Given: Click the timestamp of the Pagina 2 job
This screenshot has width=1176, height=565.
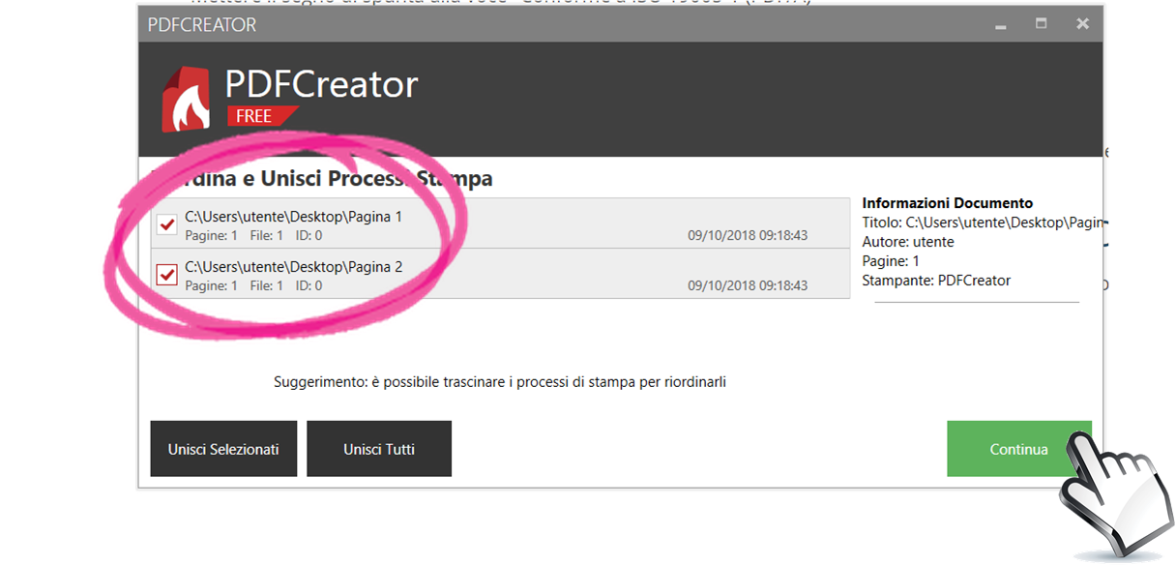Looking at the screenshot, I should click(747, 286).
